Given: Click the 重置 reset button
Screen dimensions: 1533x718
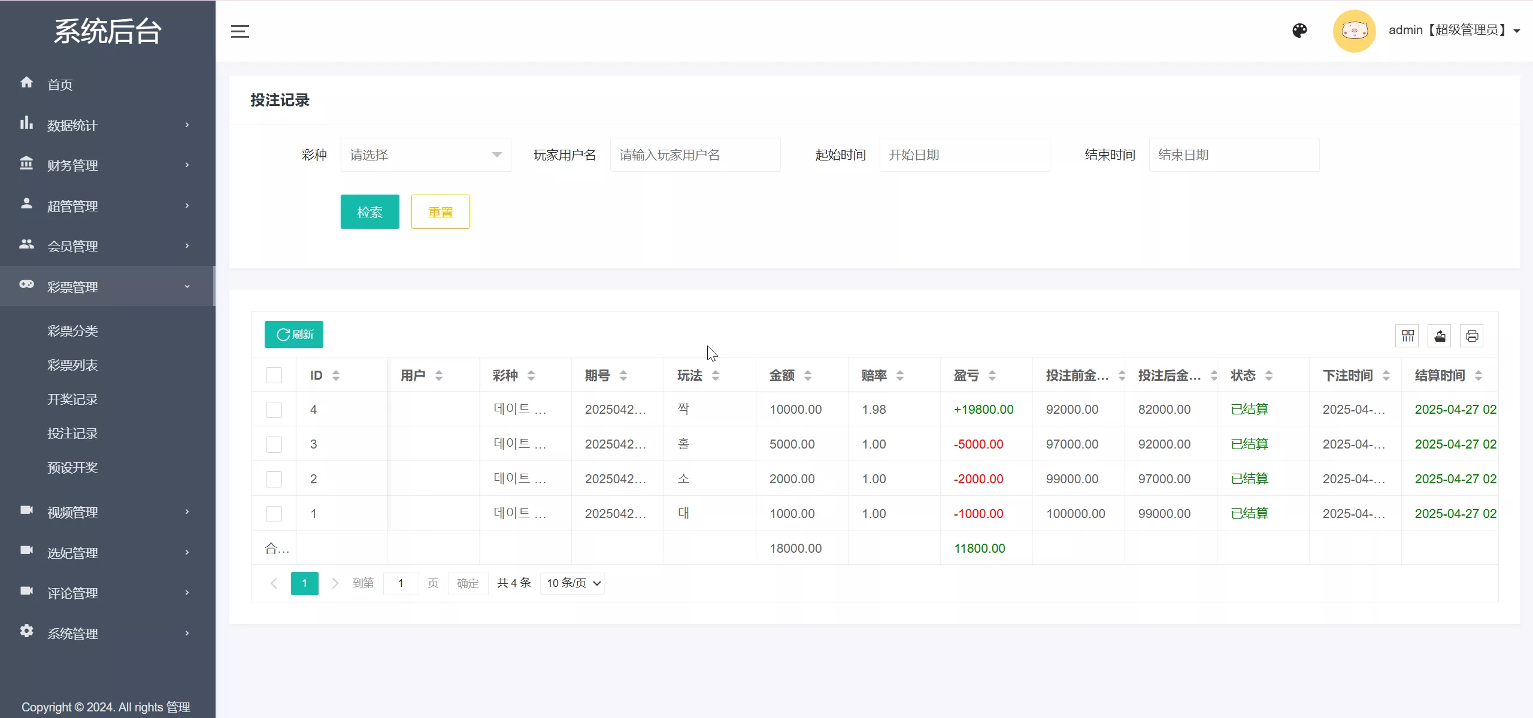Looking at the screenshot, I should click(440, 212).
